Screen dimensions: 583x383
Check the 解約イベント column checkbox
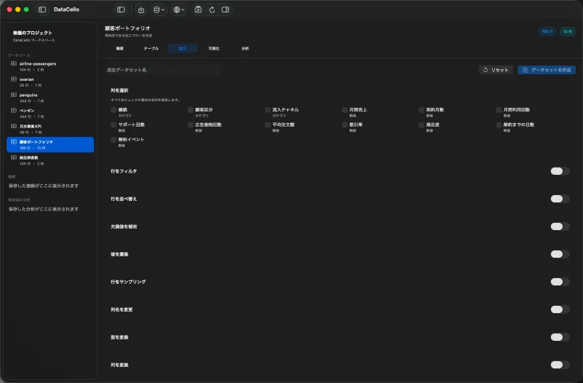click(114, 140)
